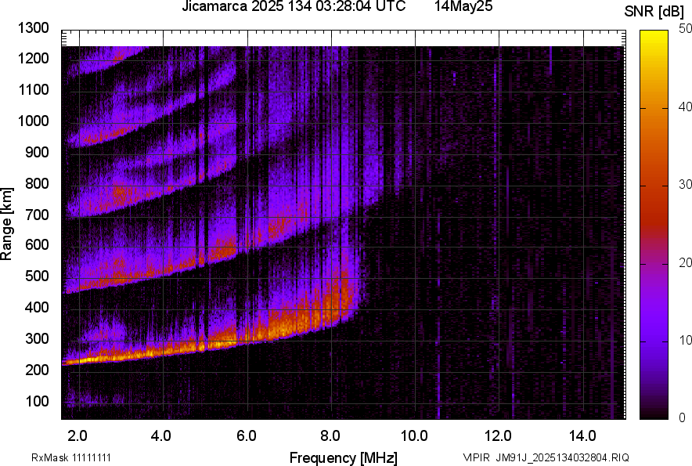Click the range tick label 600

pyautogui.click(x=37, y=244)
